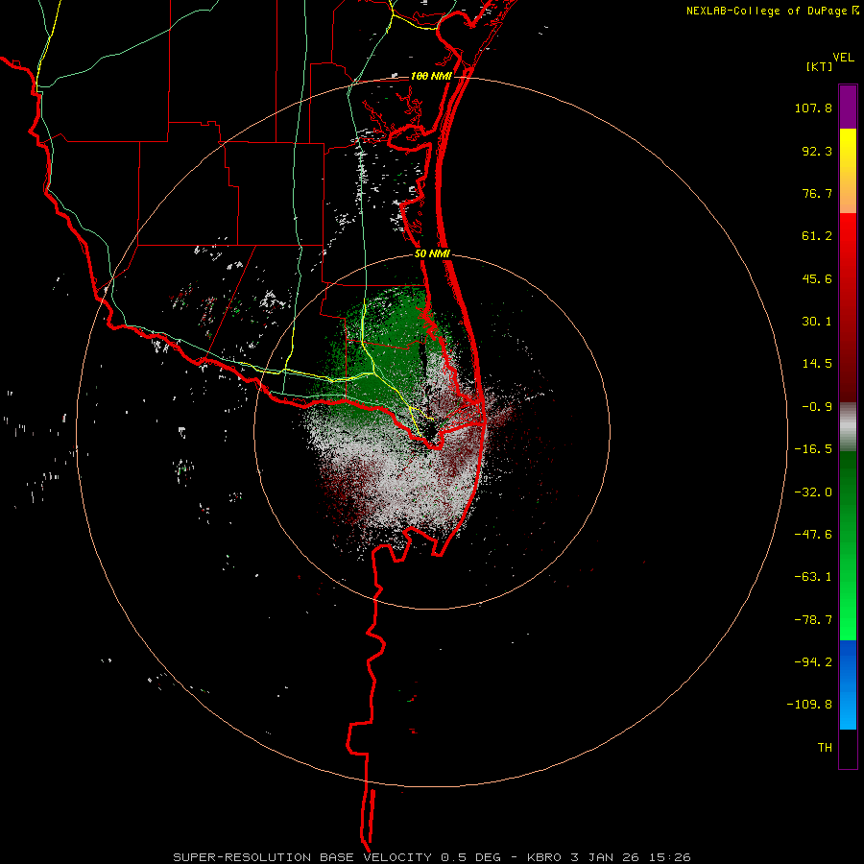Screen dimensions: 864x864
Task: Select the gray near-zero segment of color bar
Action: (848, 427)
